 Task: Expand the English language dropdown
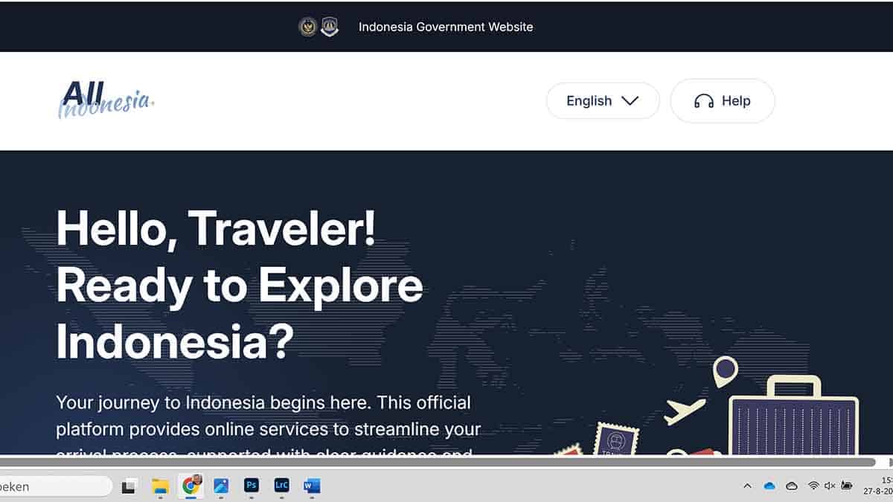pos(603,101)
